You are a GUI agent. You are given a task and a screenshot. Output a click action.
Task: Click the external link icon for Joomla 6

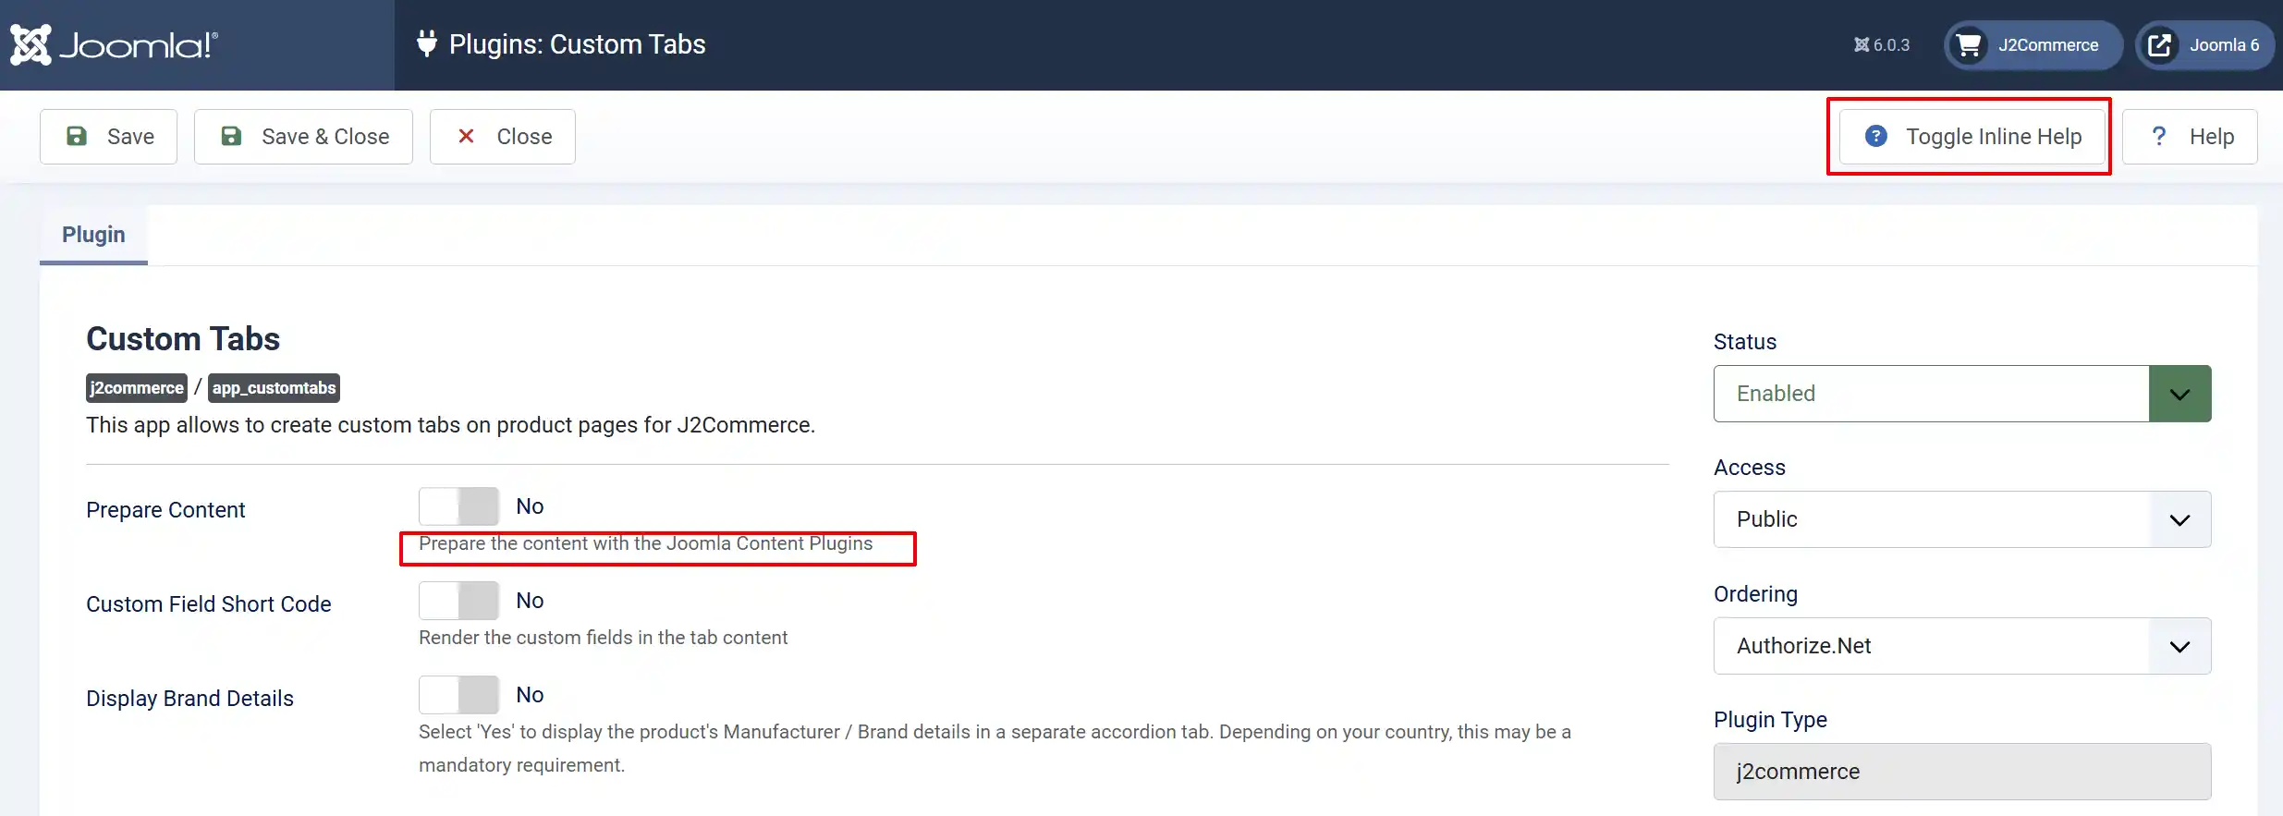point(2159,44)
